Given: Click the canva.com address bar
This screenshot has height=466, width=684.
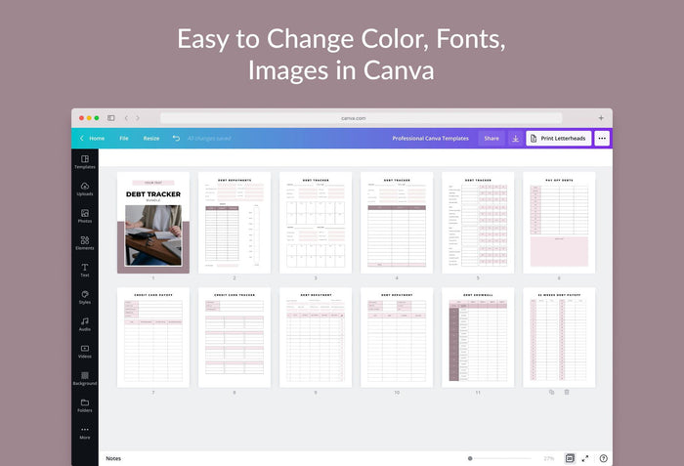Looking at the screenshot, I should tap(362, 118).
